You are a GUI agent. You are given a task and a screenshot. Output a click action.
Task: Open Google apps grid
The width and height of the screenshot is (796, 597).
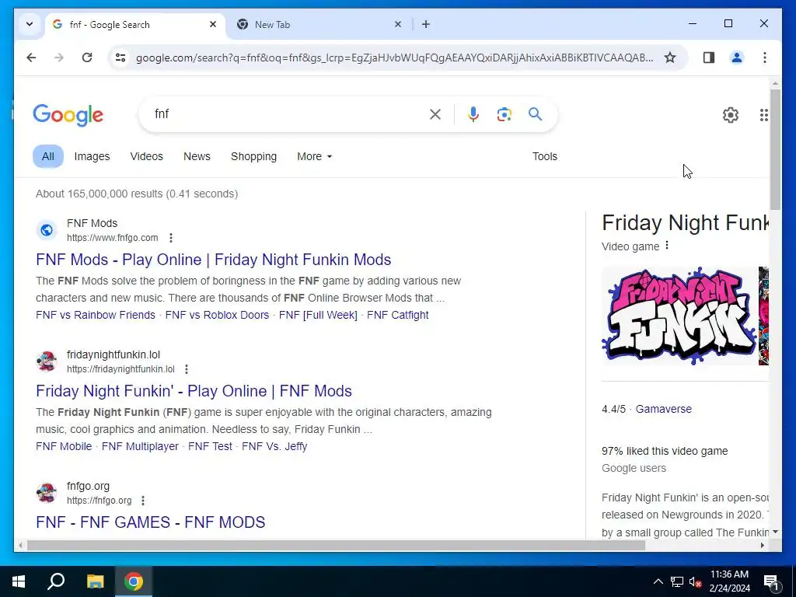(x=763, y=115)
